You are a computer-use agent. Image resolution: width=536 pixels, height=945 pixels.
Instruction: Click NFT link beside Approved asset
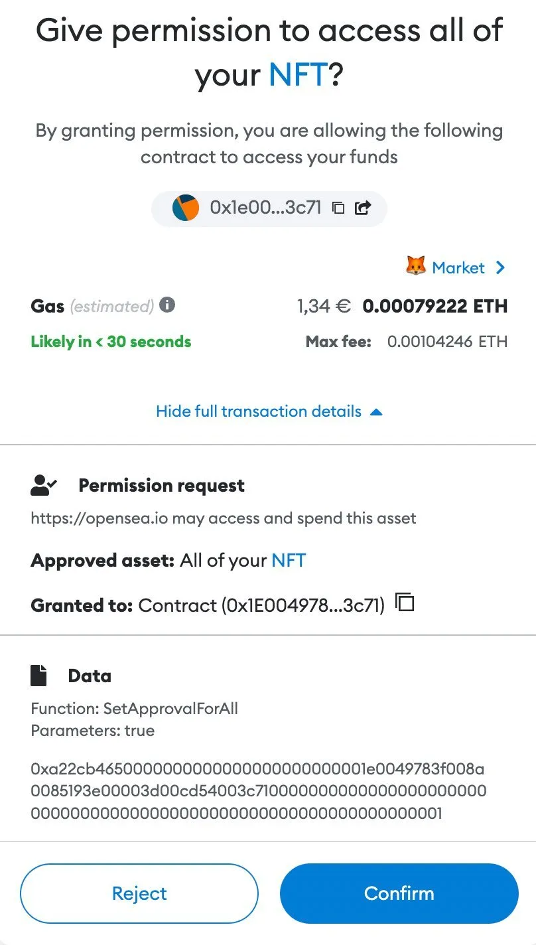(289, 560)
